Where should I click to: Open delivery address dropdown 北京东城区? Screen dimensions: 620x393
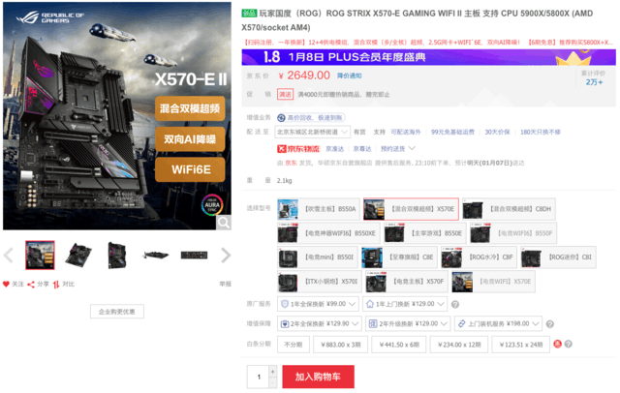point(312,132)
